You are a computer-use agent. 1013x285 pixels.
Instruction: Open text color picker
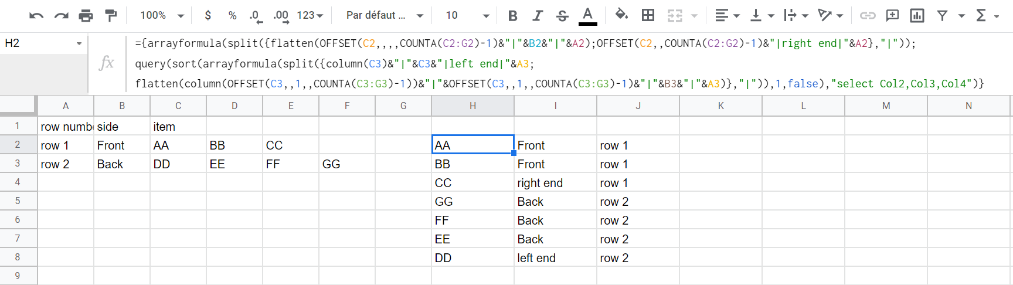(587, 16)
